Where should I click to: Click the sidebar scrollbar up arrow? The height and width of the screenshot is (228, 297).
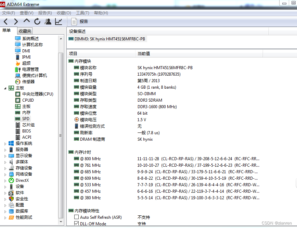click(x=61, y=39)
